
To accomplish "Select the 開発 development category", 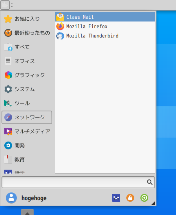I will click(x=27, y=145).
